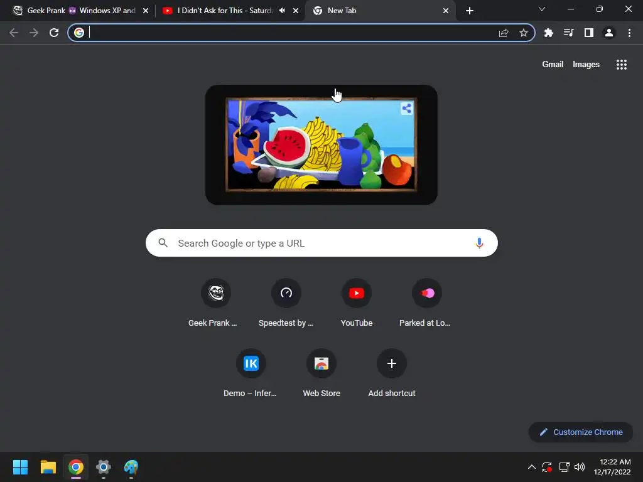Open the Demo – Infer... shortcut
This screenshot has height=482, width=643.
coord(251,373)
